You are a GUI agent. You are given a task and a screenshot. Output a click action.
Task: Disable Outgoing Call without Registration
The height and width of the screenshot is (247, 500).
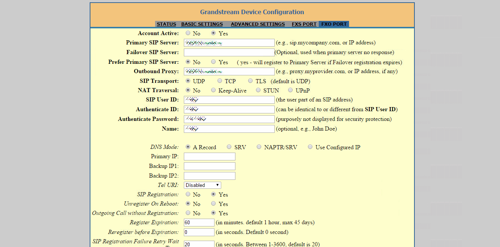pyautogui.click(x=188, y=213)
